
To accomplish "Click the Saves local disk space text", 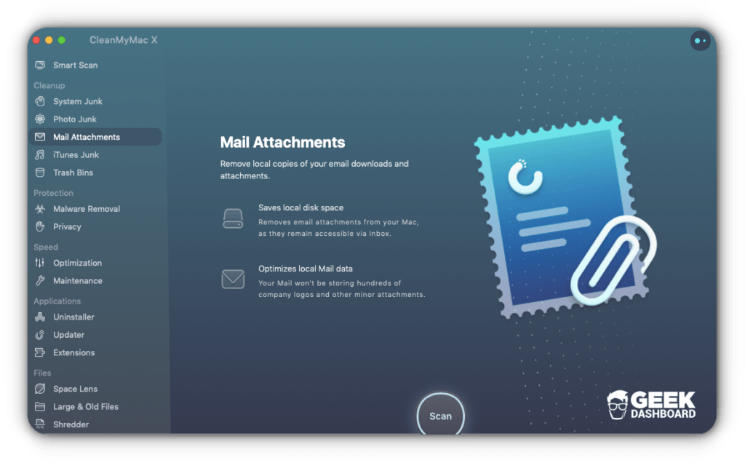I will pos(300,207).
